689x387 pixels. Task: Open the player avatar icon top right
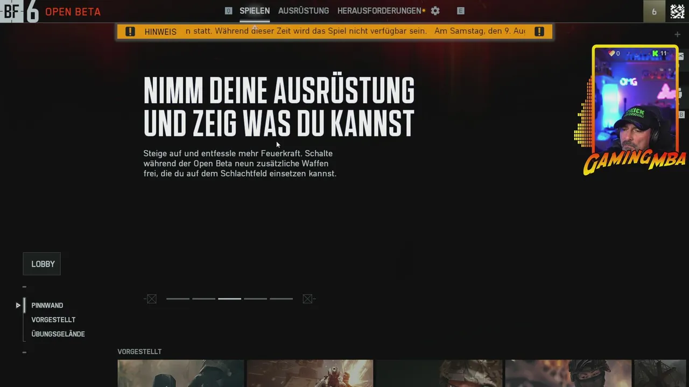pyautogui.click(x=677, y=11)
